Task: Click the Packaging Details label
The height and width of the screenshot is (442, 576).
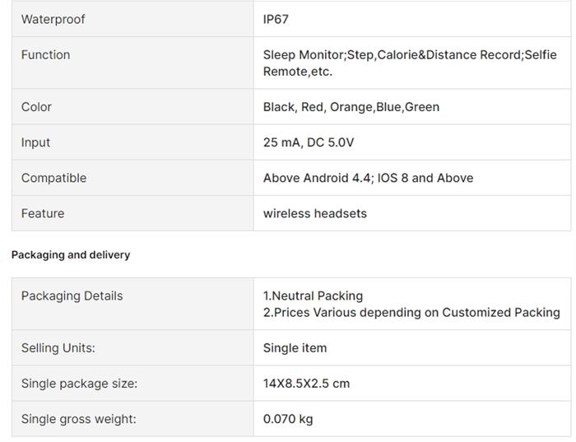Action: tap(72, 295)
